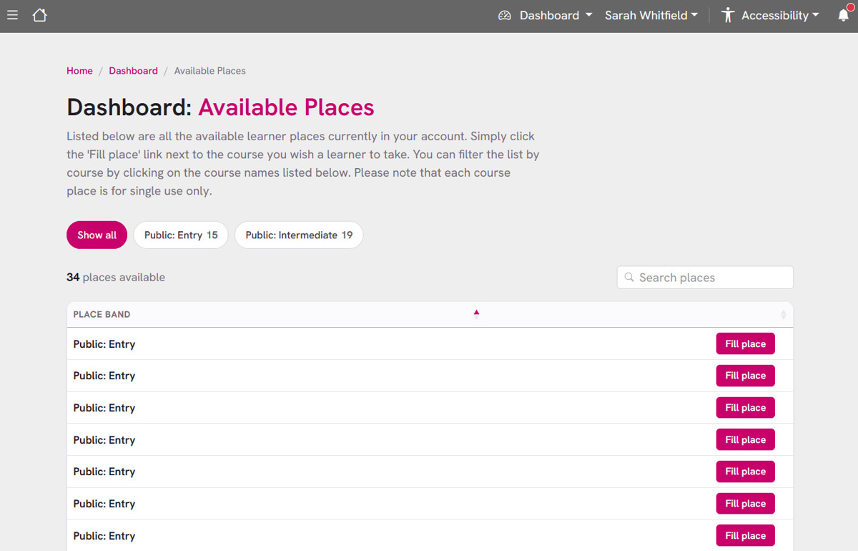Follow the Dashboard breadcrumb link
The width and height of the screenshot is (858, 551).
133,71
